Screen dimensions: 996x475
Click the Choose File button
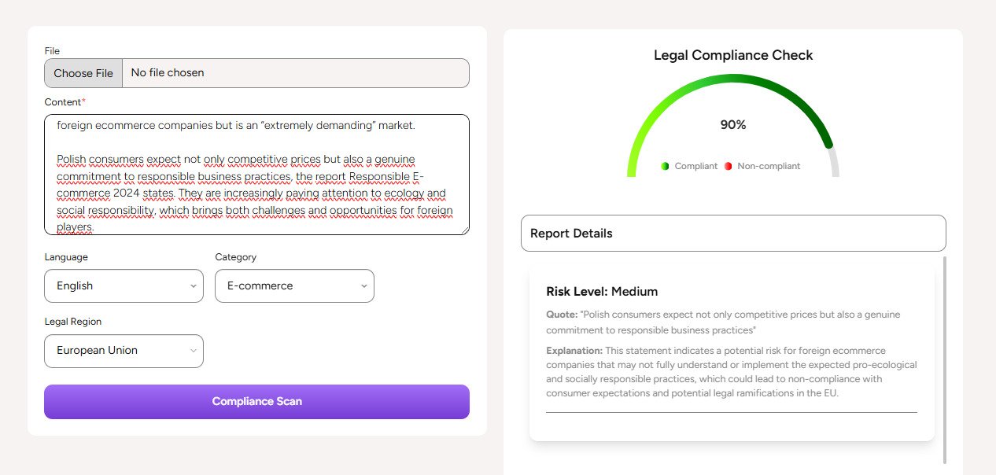[83, 73]
